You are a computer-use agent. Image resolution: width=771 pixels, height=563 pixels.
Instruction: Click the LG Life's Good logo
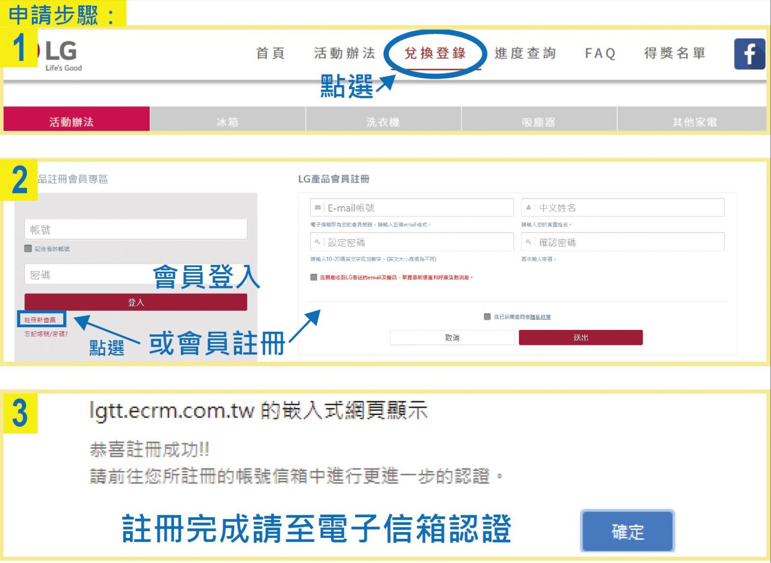point(60,55)
